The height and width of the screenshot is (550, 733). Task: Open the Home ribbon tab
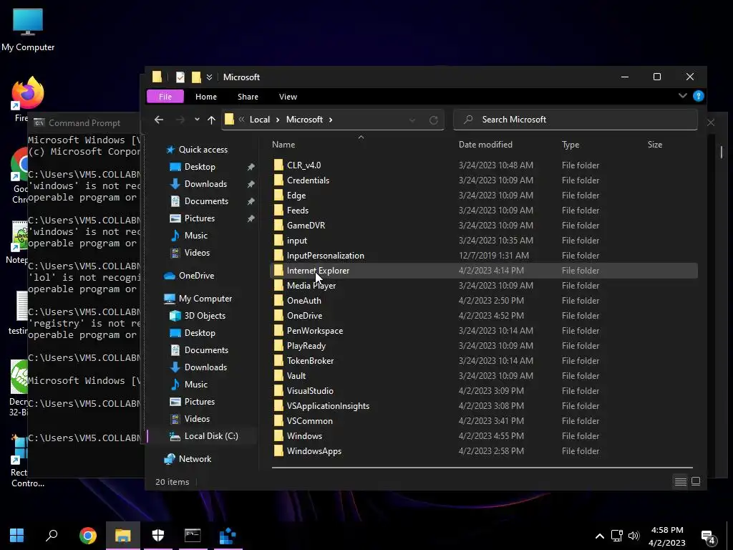tap(206, 97)
